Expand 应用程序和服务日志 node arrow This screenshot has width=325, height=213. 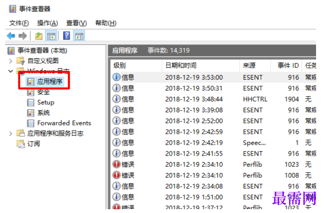11,133
